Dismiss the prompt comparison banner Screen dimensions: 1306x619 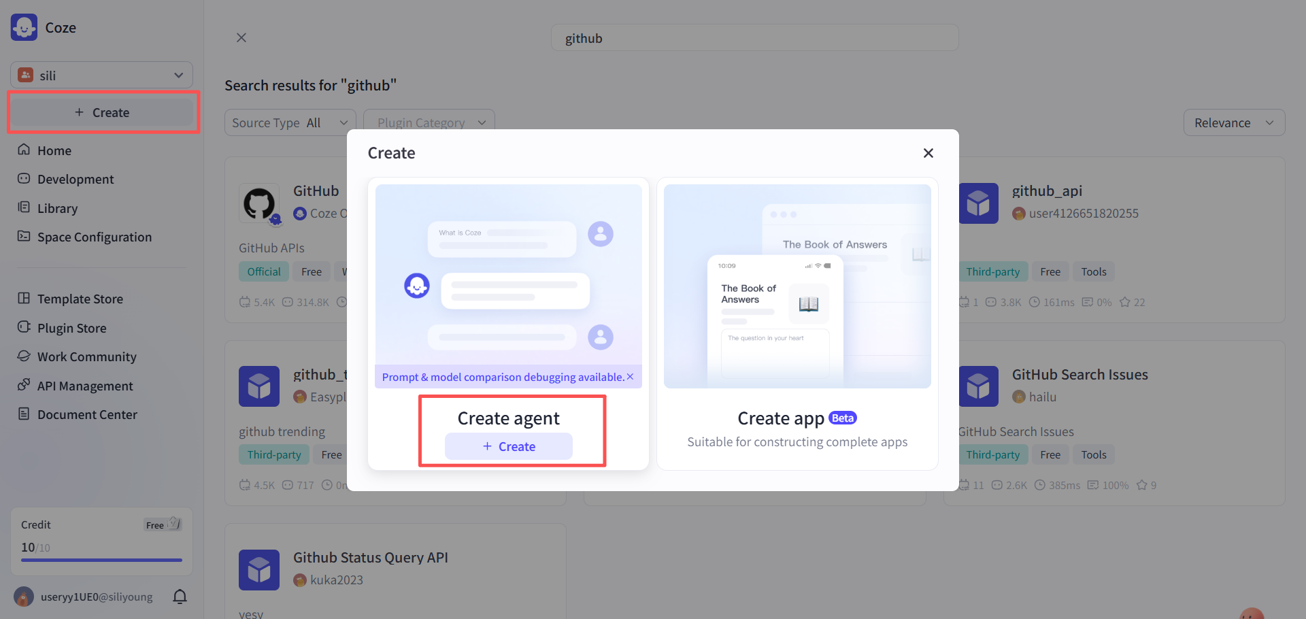click(630, 377)
